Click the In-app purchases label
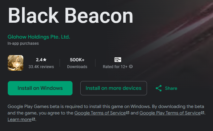 coord(23,43)
